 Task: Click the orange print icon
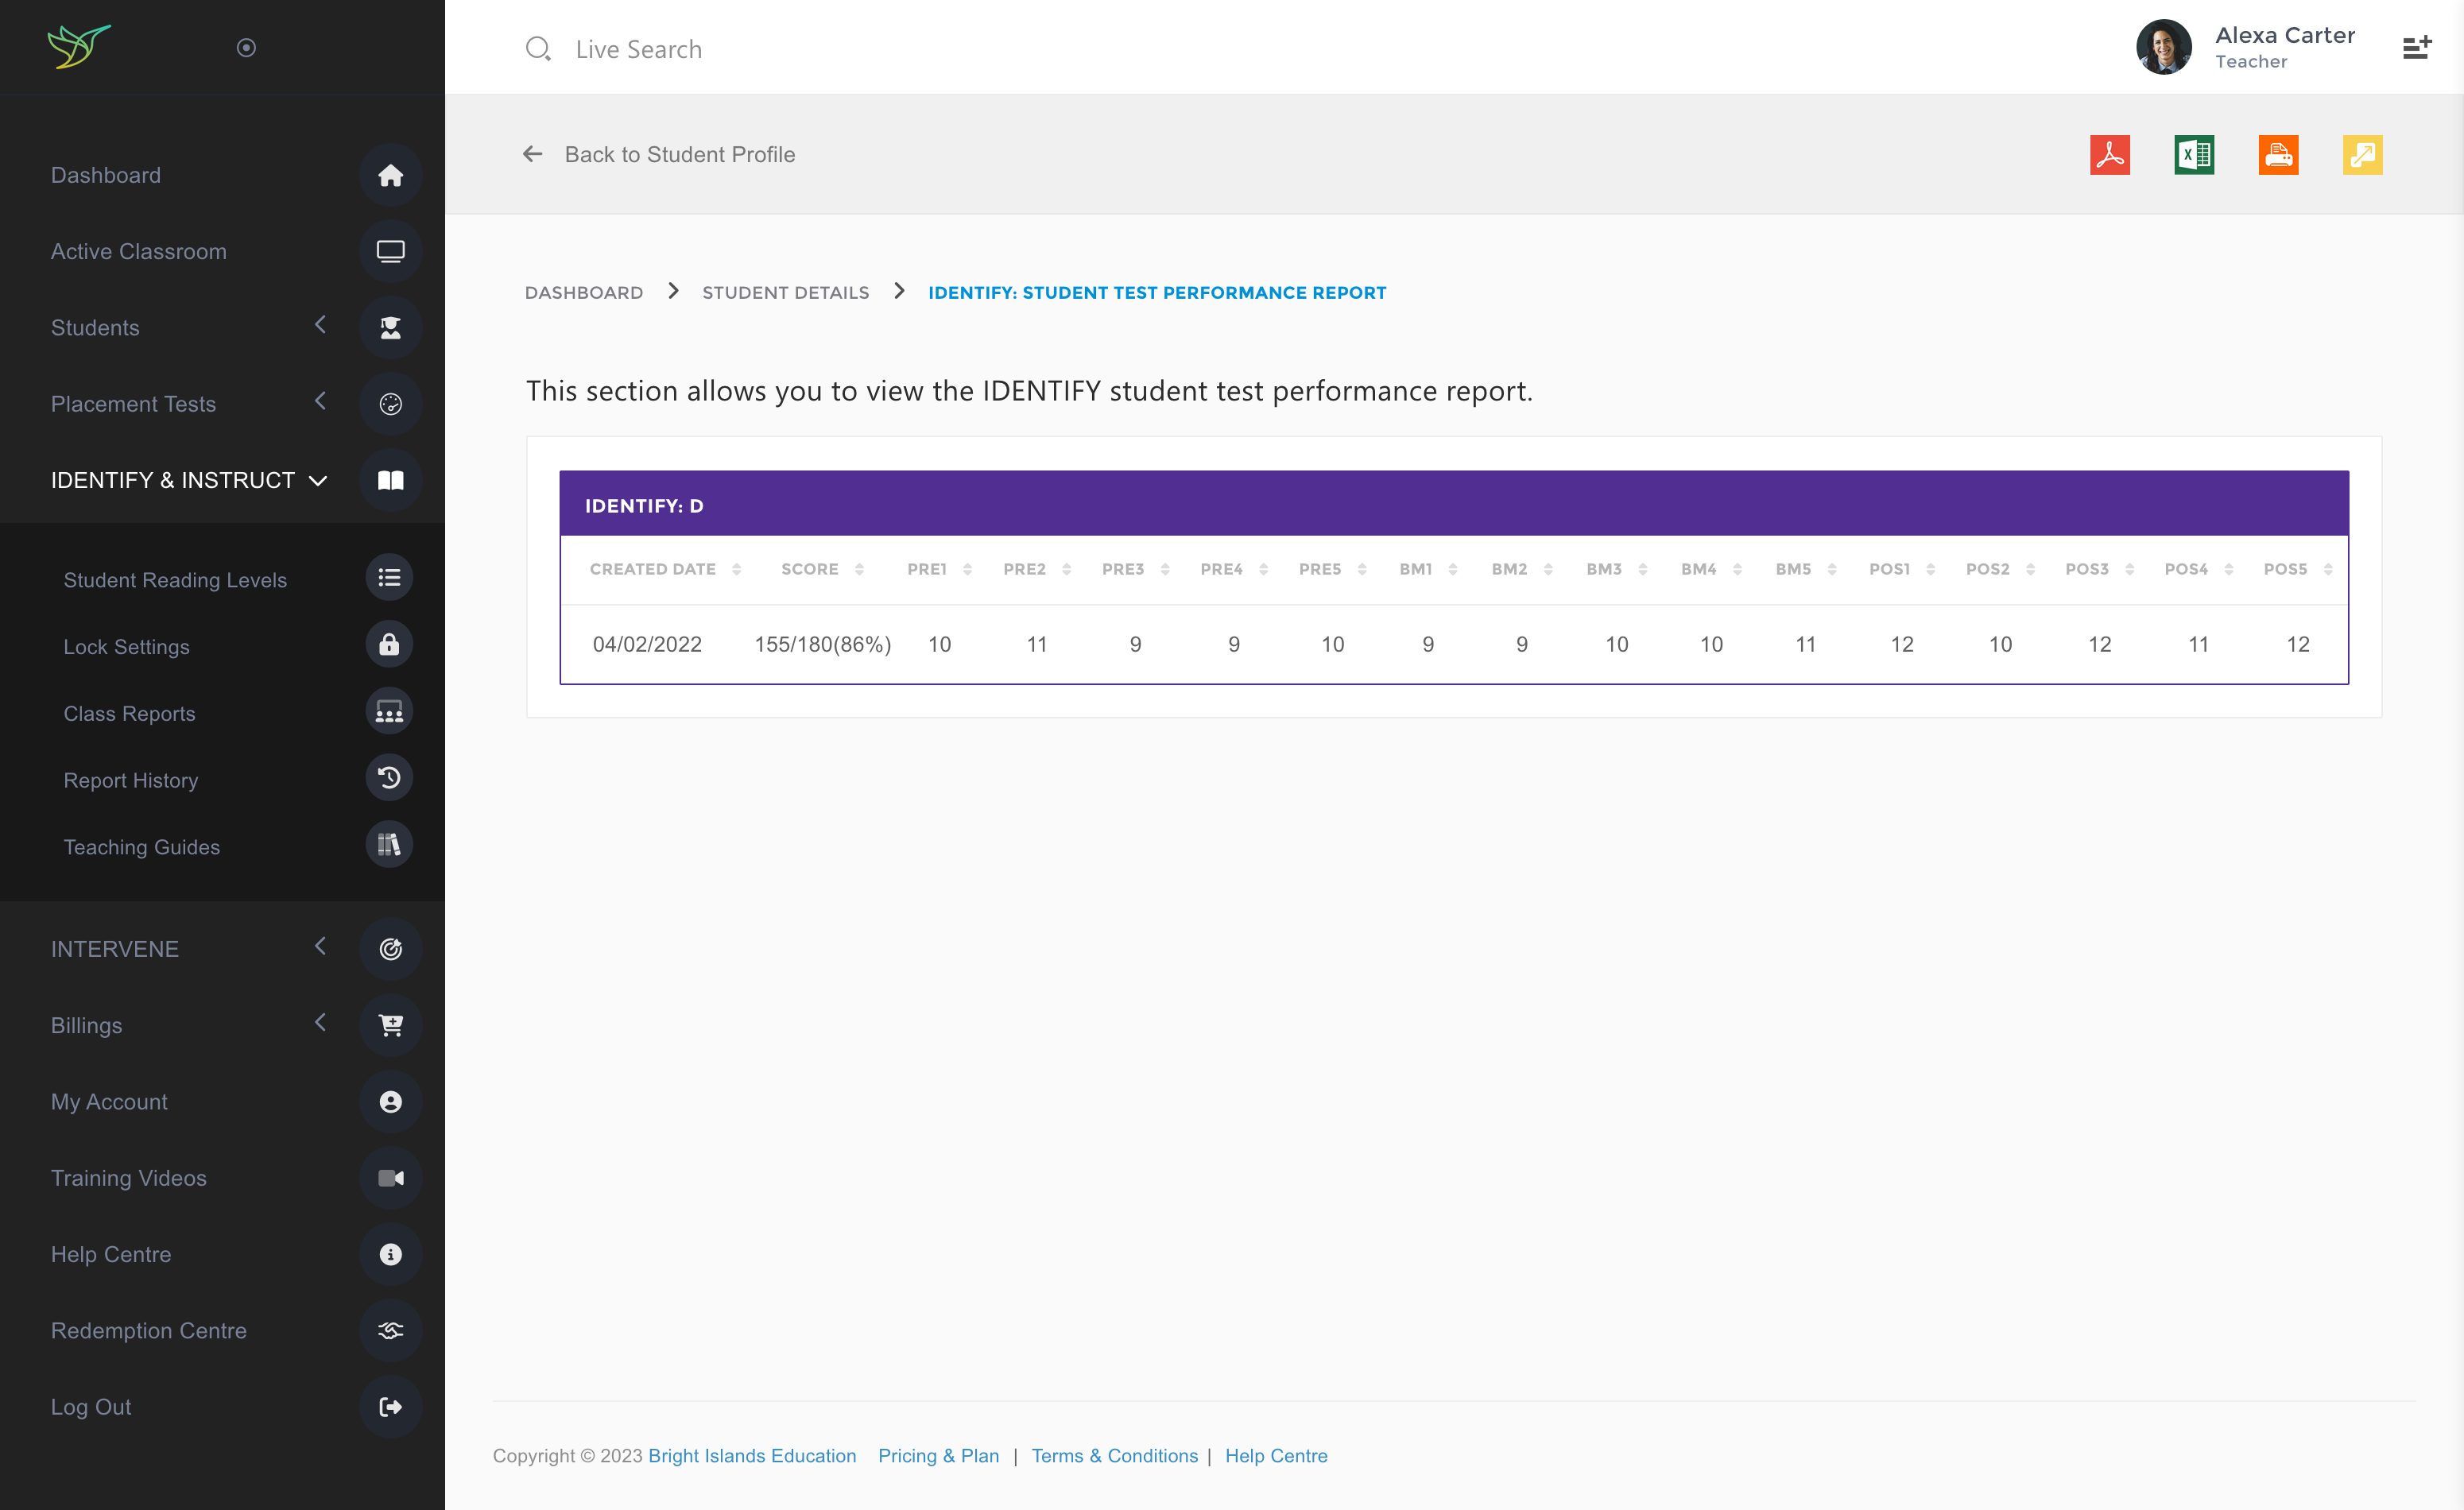click(x=2277, y=155)
